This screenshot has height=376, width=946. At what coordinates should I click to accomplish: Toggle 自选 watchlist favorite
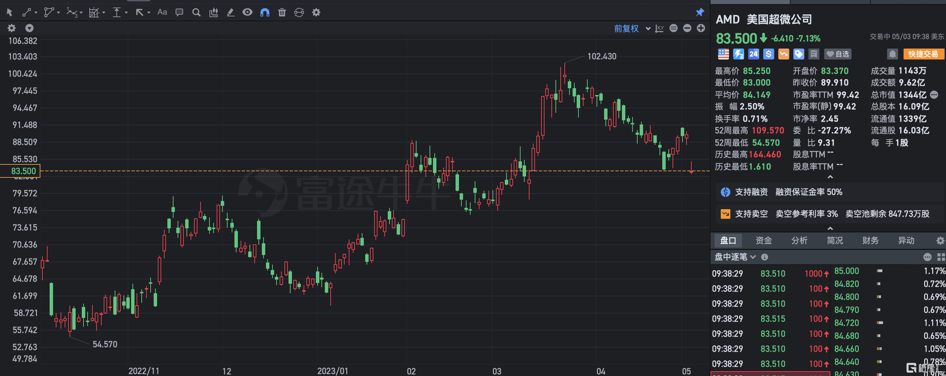[x=838, y=54]
